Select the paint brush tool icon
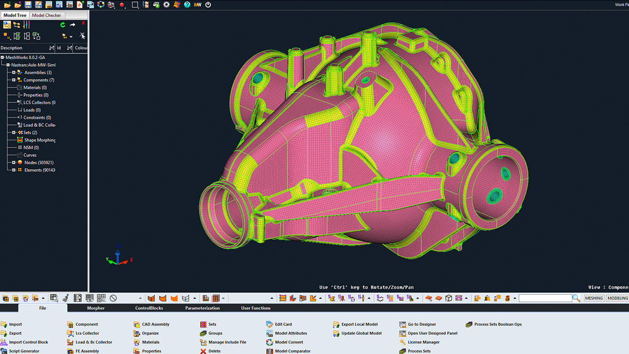Screen dimensions: 629x354 click(x=66, y=298)
